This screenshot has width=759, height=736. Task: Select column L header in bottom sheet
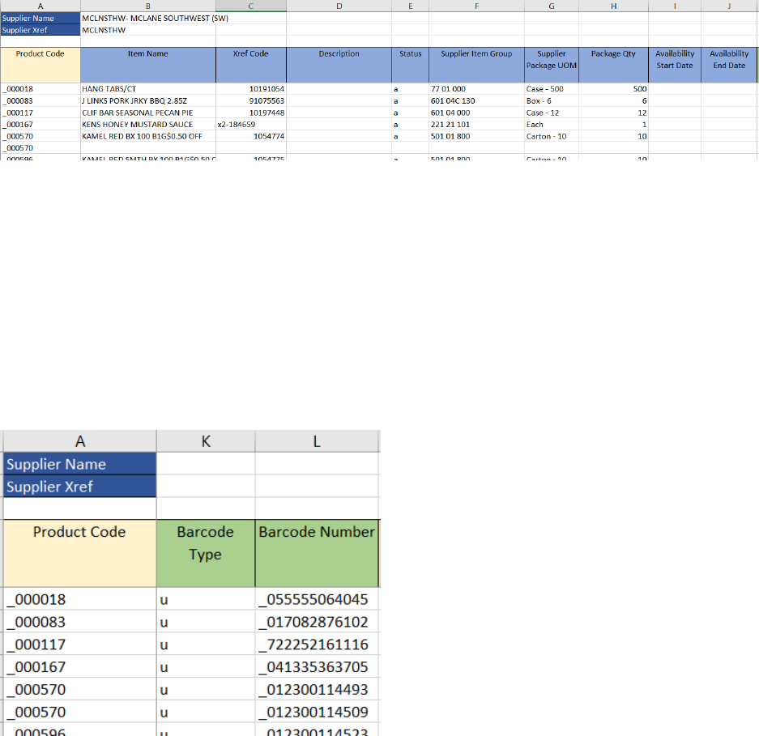[317, 440]
